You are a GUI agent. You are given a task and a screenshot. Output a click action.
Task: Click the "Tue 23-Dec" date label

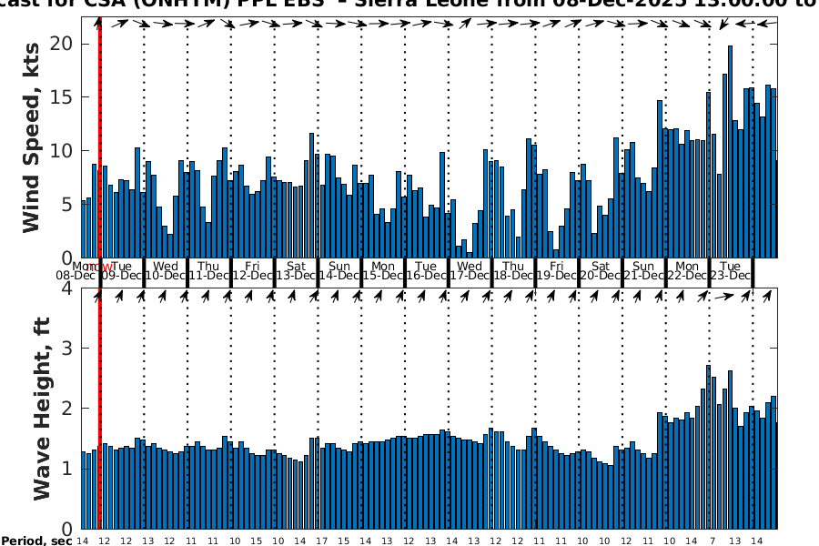[730, 270]
